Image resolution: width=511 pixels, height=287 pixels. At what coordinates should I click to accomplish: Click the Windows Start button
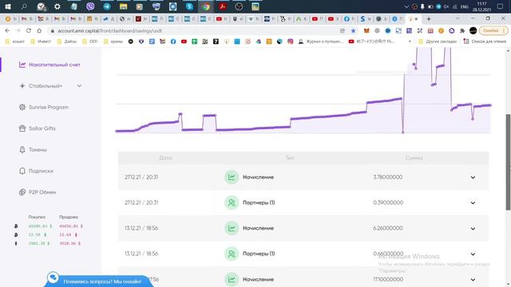point(8,6)
